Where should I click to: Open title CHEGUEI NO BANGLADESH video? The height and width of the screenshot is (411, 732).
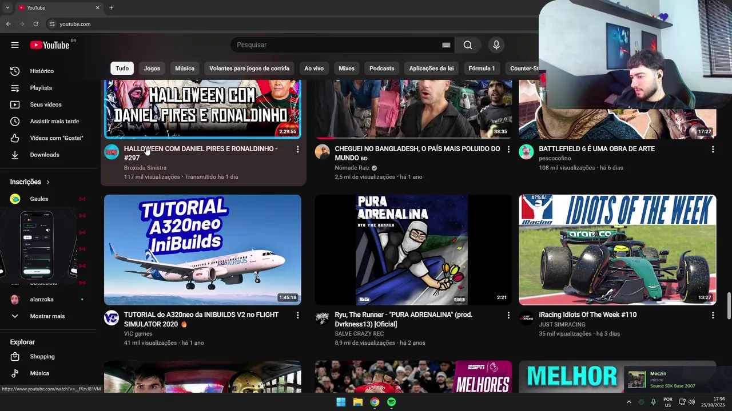click(x=417, y=153)
